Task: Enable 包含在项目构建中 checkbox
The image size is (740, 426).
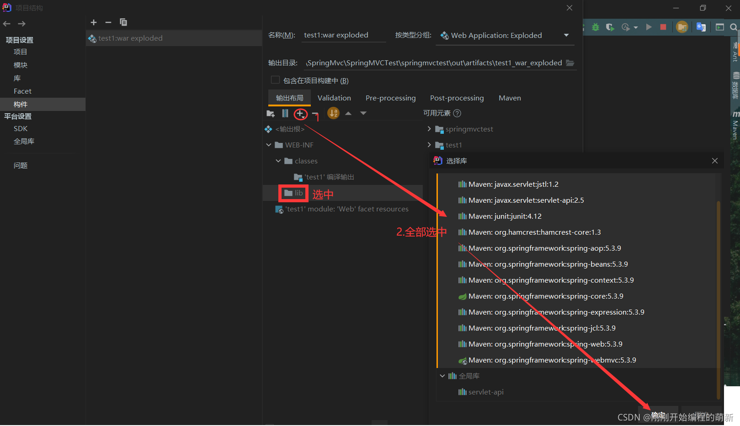Action: [275, 80]
